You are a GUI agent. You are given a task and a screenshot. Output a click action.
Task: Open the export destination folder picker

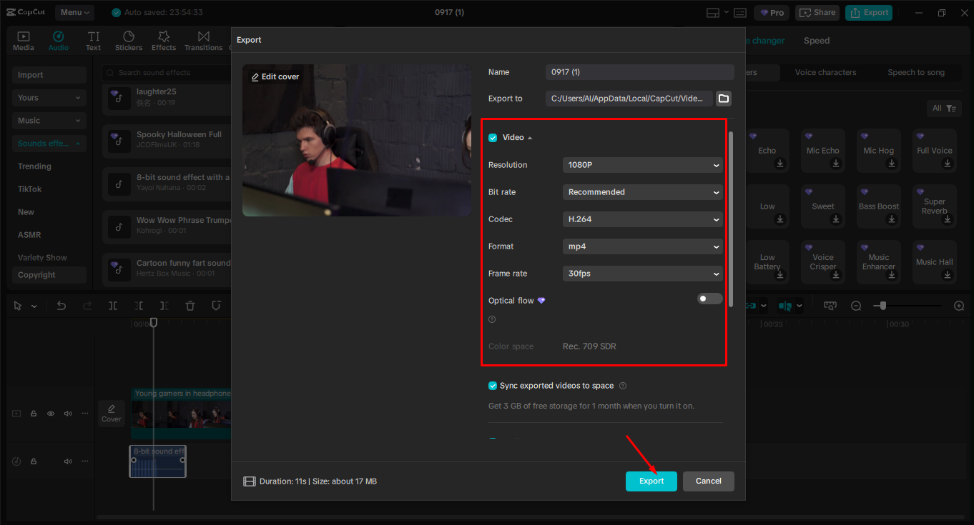(723, 98)
